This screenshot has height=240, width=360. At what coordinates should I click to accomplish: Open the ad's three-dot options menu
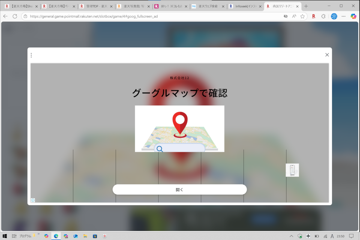pos(31,55)
